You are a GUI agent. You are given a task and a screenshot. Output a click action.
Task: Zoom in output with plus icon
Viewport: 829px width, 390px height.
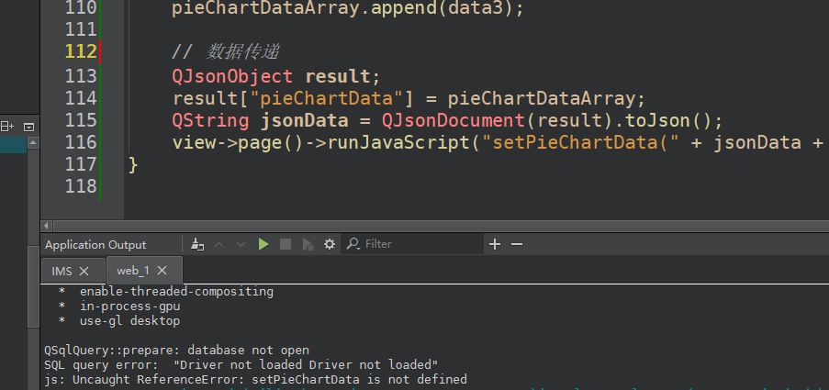(x=495, y=244)
